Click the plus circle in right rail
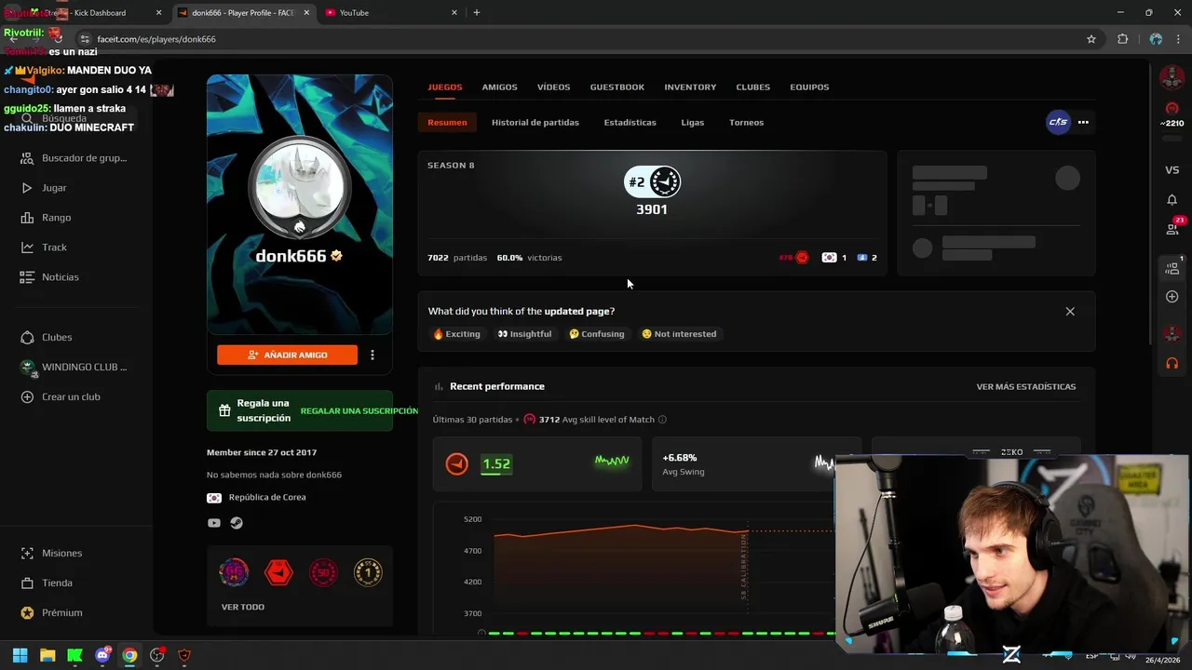The width and height of the screenshot is (1192, 670). click(1172, 297)
